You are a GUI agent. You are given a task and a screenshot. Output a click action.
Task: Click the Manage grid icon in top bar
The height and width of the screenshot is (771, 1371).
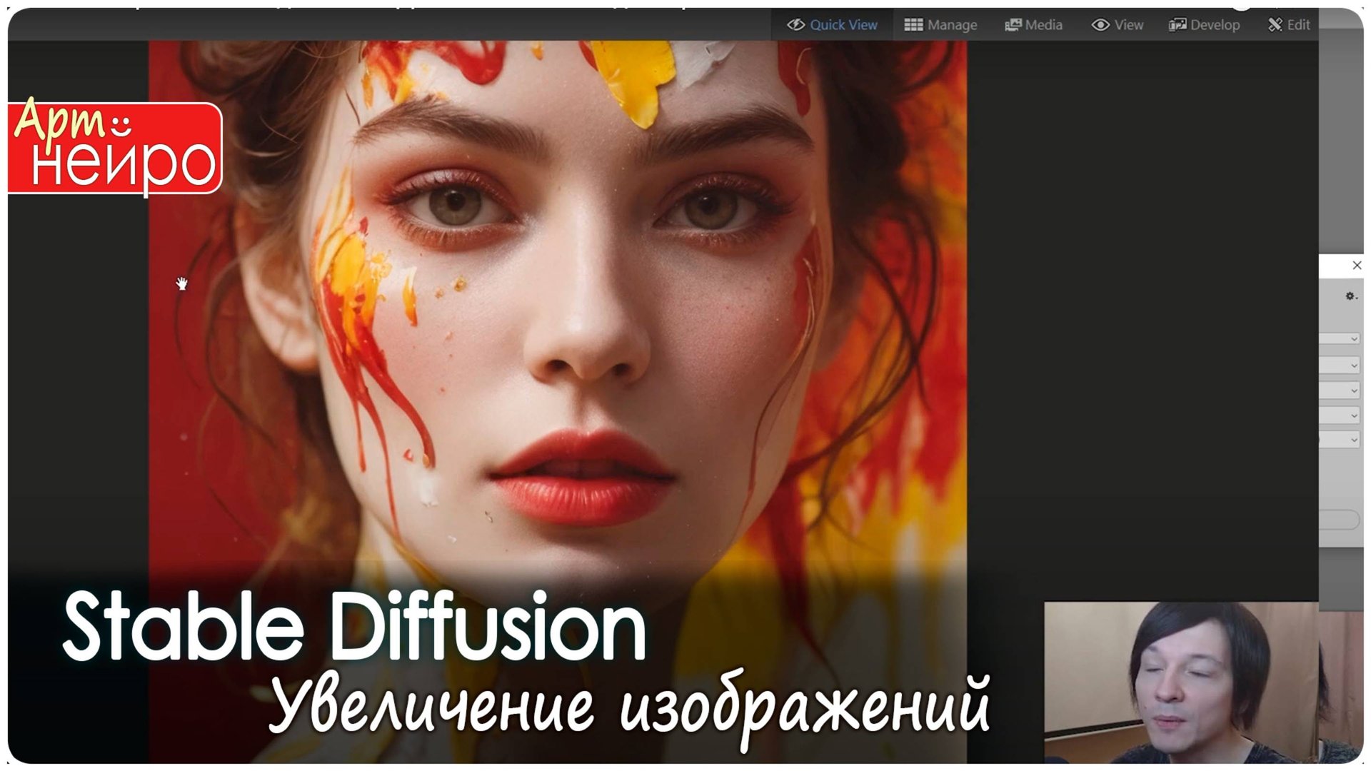click(914, 24)
